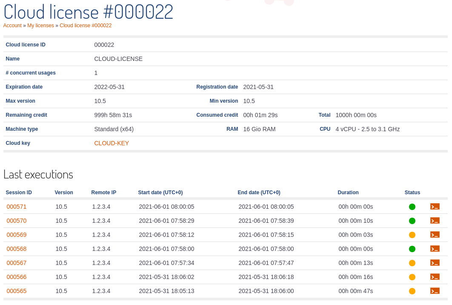Select session ID 000565
The height and width of the screenshot is (305, 452).
17,291
